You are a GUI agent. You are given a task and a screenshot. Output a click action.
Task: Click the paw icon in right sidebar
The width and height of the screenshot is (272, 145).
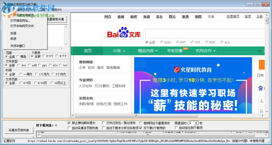click(260, 88)
